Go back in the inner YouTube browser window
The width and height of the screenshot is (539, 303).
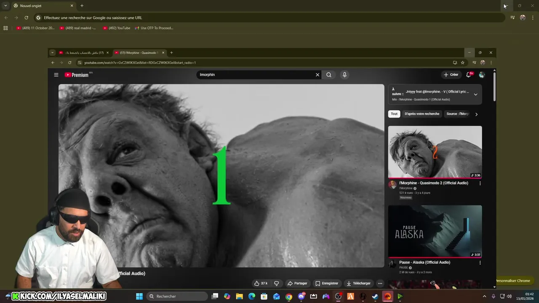pyautogui.click(x=53, y=63)
